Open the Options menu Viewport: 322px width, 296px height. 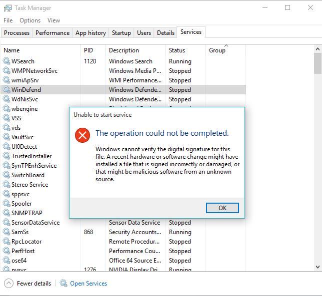(x=30, y=20)
